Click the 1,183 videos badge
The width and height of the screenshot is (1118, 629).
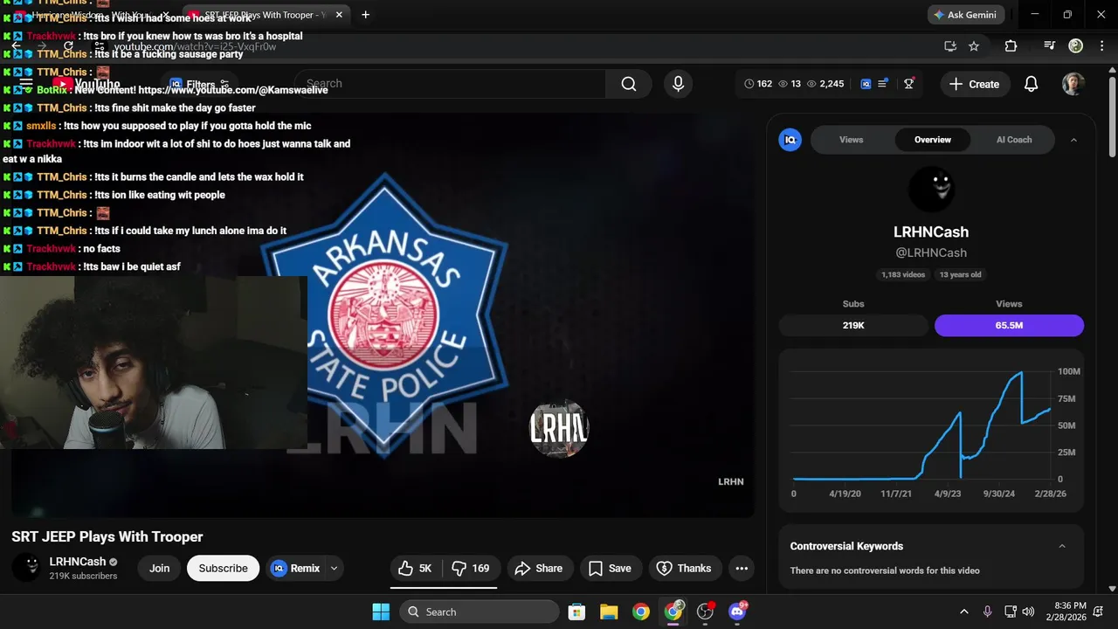point(903,274)
